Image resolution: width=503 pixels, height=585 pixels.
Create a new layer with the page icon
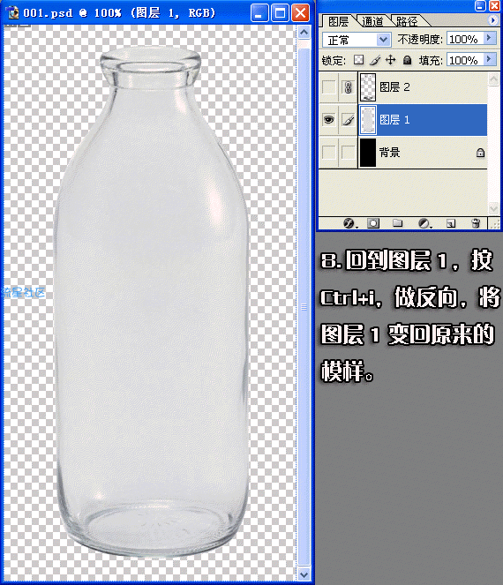tap(451, 223)
